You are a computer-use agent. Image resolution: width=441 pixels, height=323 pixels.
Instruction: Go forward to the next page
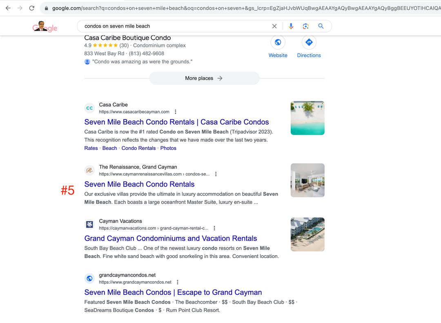pyautogui.click(x=20, y=8)
